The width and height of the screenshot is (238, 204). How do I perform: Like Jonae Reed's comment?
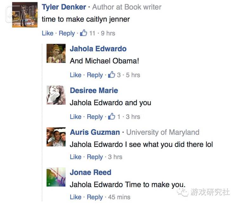pyautogui.click(x=76, y=197)
